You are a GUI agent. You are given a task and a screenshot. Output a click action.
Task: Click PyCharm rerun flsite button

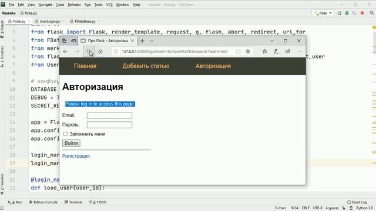340,13
